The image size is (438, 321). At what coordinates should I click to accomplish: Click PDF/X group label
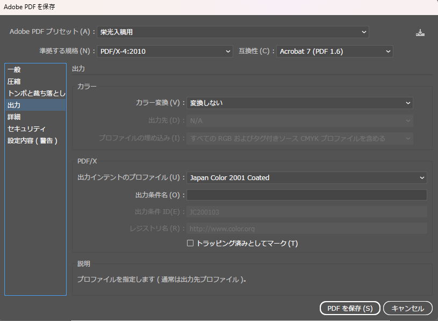point(87,161)
